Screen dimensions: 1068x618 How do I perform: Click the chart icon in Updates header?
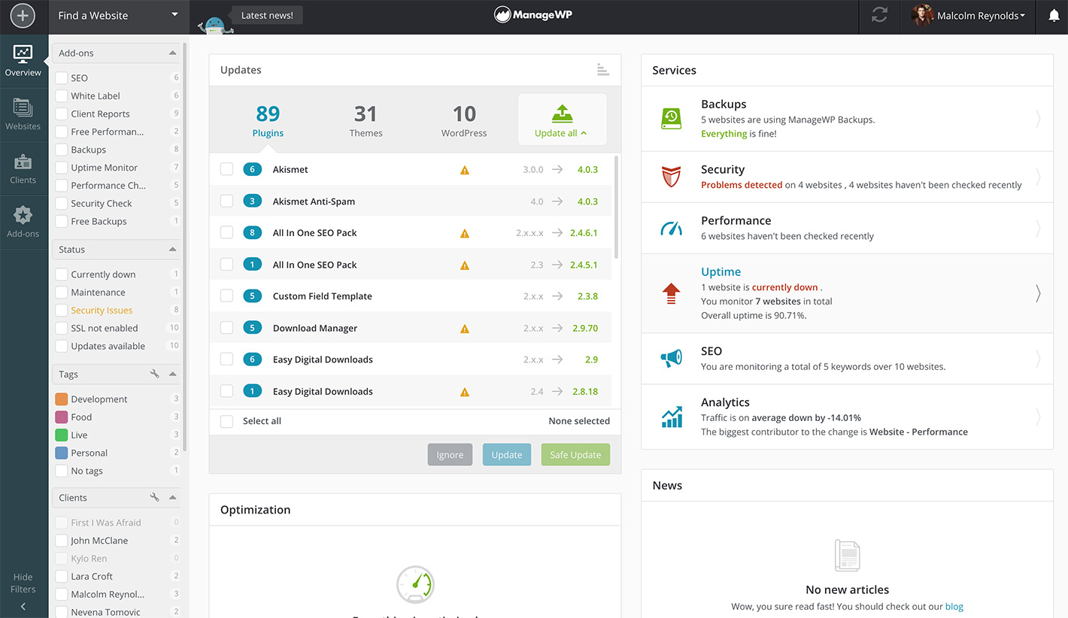click(x=602, y=70)
